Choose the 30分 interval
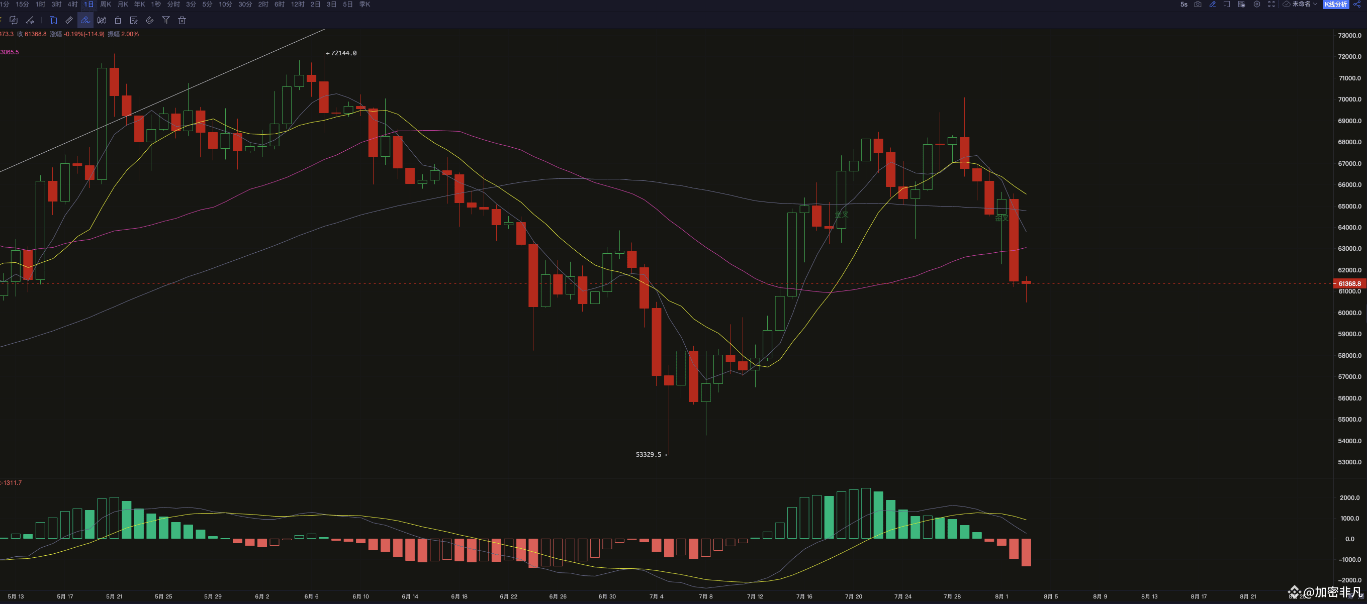This screenshot has width=1367, height=604. 245,4
